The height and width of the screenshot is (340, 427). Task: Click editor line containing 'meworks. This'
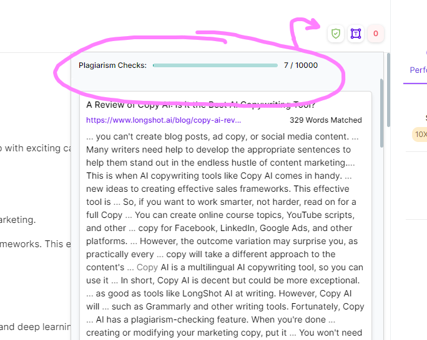pyautogui.click(x=35, y=243)
